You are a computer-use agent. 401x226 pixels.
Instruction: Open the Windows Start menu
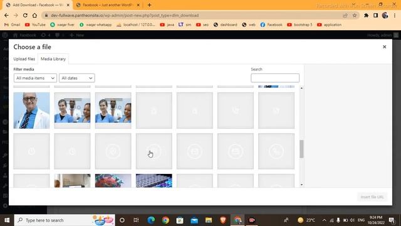click(x=7, y=220)
